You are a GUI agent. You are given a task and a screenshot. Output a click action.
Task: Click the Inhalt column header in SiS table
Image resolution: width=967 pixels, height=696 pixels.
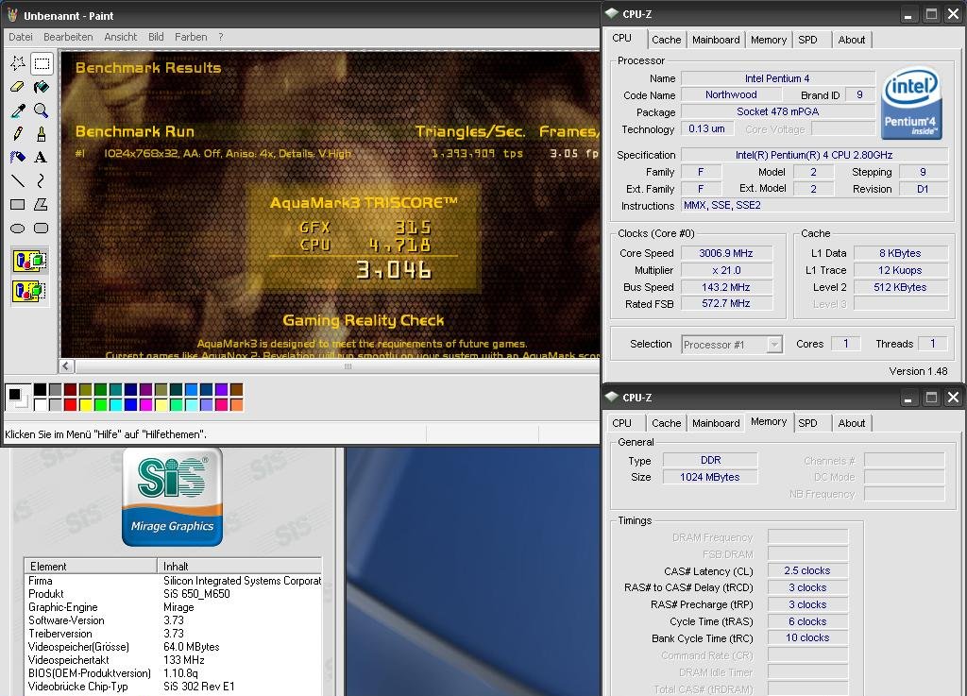pyautogui.click(x=239, y=566)
